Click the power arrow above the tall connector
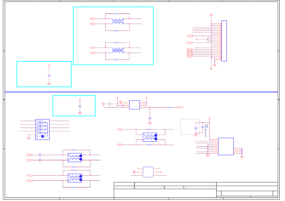The height and width of the screenshot is (201, 285). (211, 14)
